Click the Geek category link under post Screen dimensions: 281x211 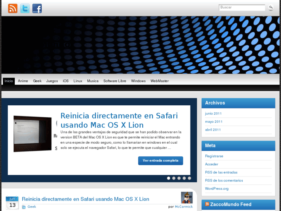click(x=32, y=207)
